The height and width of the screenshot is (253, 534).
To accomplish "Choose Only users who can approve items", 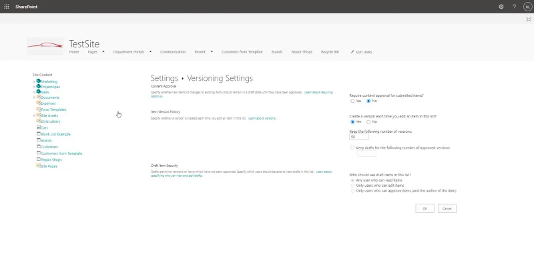I will tap(352, 191).
